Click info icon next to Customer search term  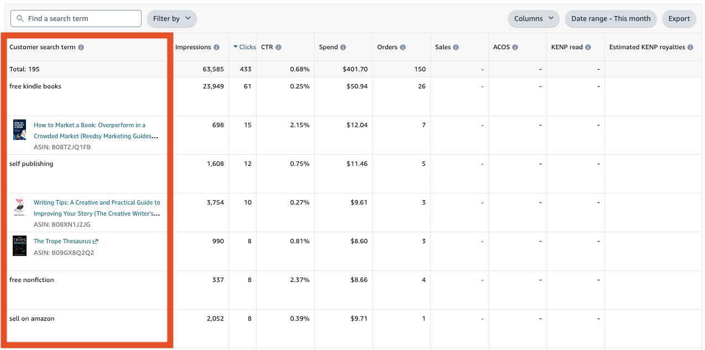81,48
